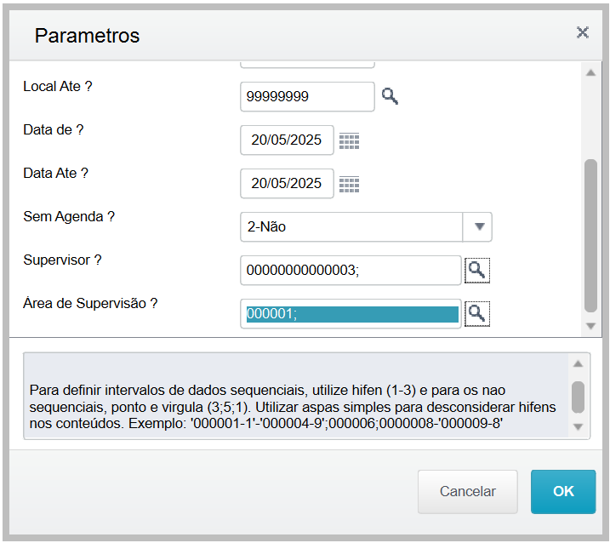The image size is (610, 543).
Task: Open the Data de calendar picker
Action: [x=349, y=140]
